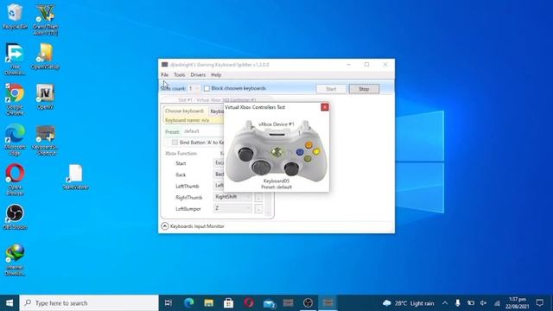553x311 pixels.
Task: Open the Start function key dropdown
Action: click(219, 163)
